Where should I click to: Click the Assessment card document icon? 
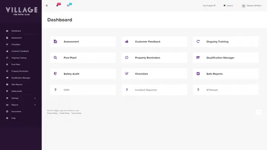55,41
